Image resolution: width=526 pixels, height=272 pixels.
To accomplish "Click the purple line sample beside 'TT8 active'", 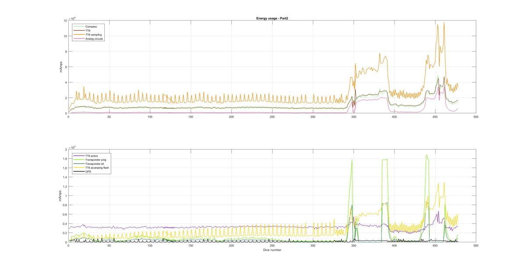I will click(79, 156).
